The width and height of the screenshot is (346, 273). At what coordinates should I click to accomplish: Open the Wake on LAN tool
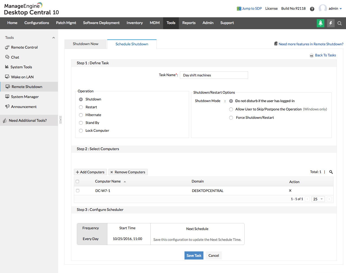[22, 77]
